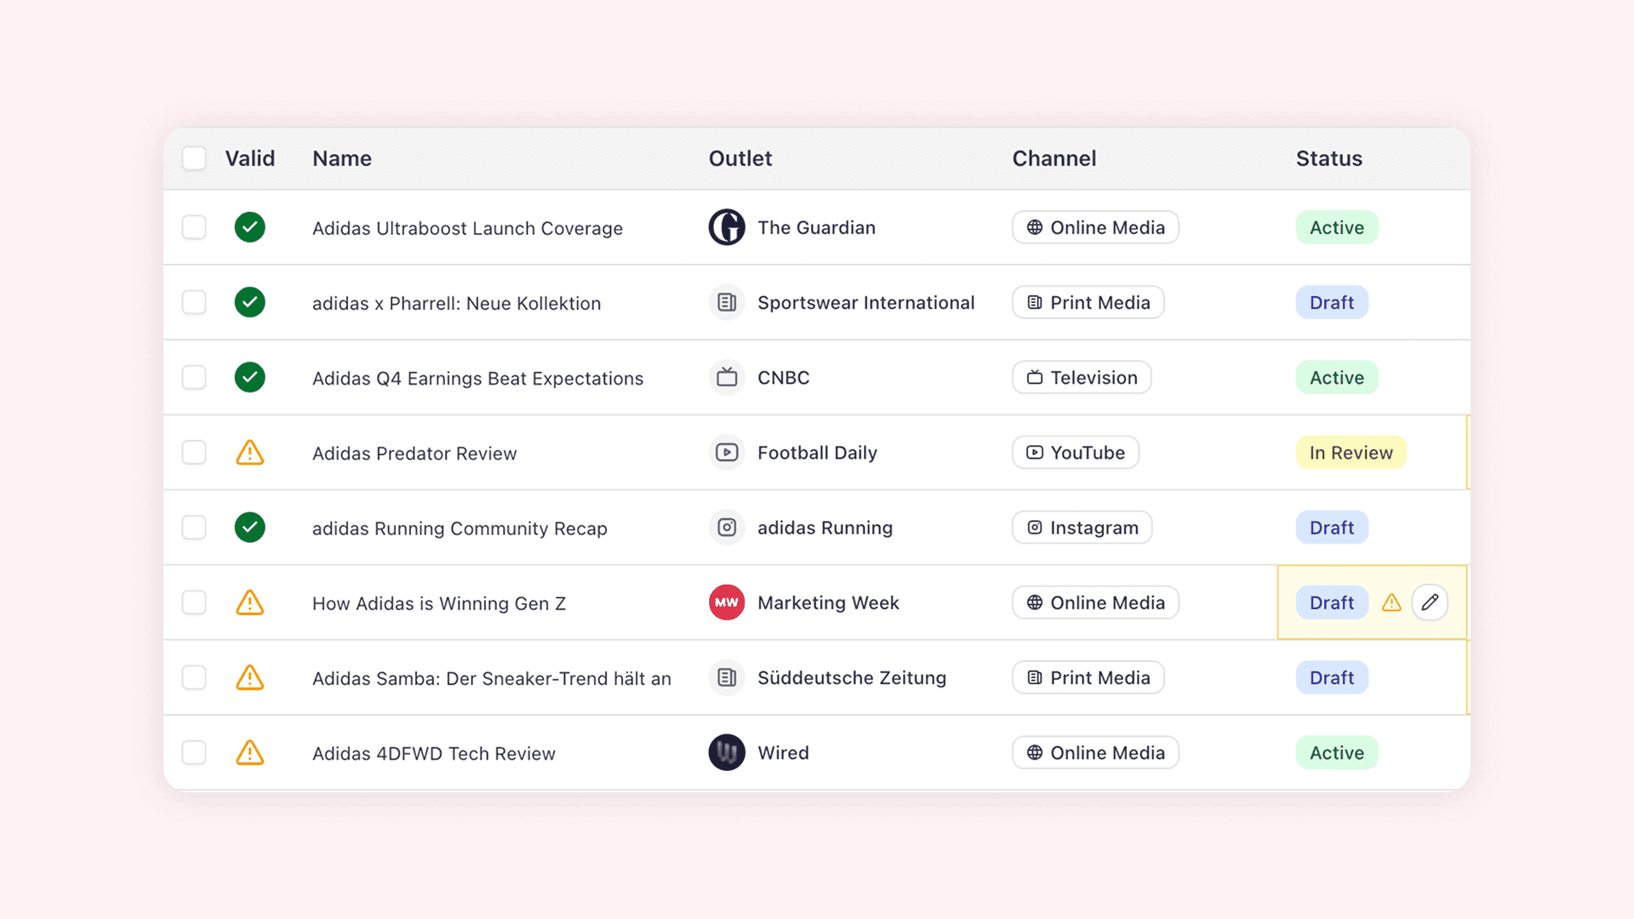Click Instagram icon next to adidas Running

727,528
